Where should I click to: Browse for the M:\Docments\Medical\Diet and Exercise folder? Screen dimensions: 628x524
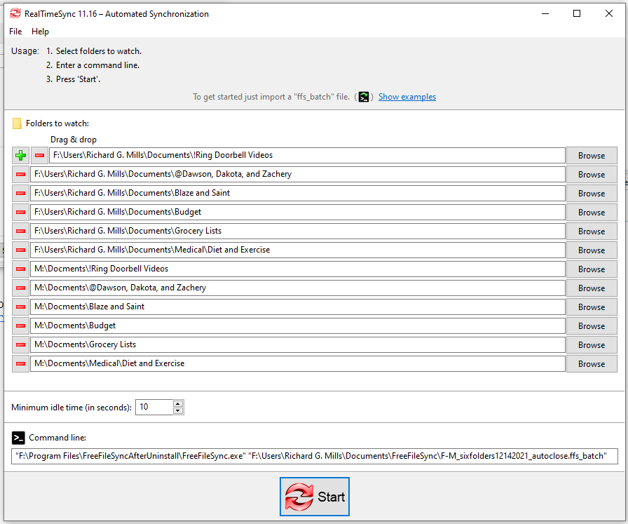592,363
